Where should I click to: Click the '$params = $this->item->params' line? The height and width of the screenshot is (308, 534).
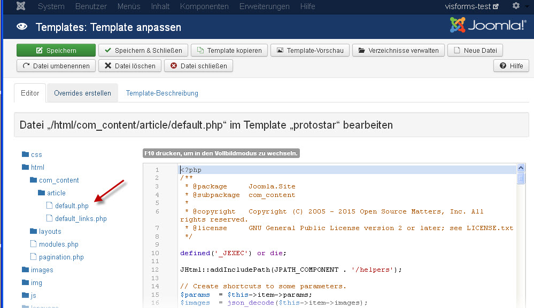[x=246, y=295]
